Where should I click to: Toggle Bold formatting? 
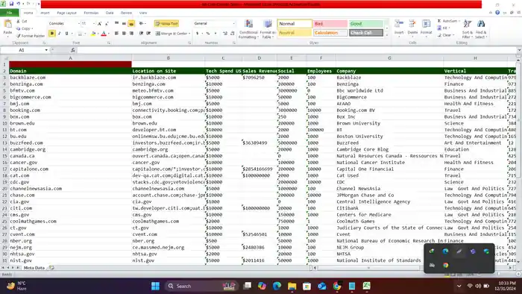52,34
